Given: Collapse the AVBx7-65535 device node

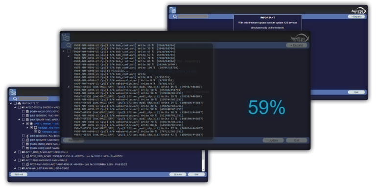Looking at the screenshot, I should [15, 107].
